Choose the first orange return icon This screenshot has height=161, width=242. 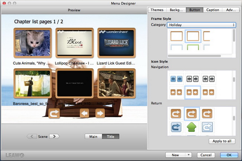176,114
